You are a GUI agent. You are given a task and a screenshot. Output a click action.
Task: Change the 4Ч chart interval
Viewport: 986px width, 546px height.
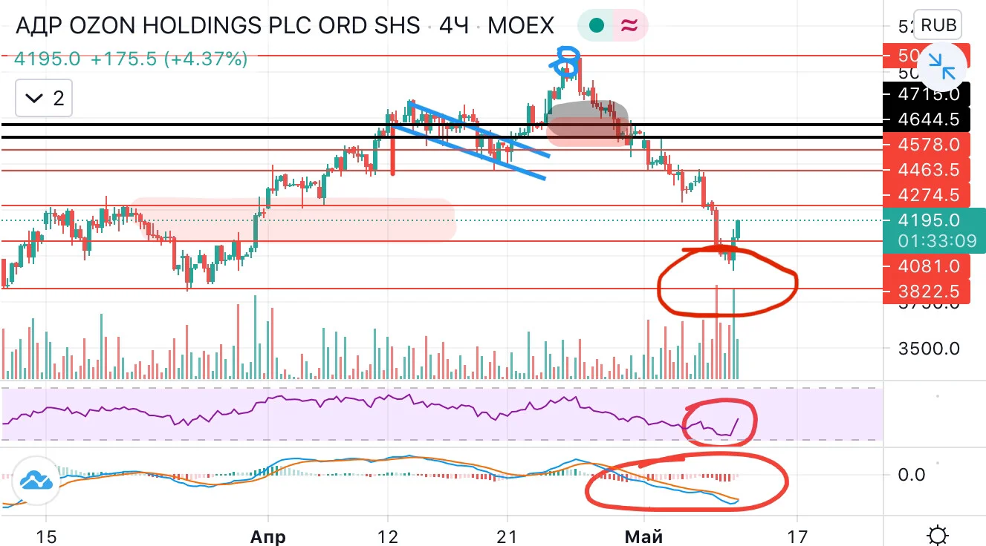tap(454, 26)
